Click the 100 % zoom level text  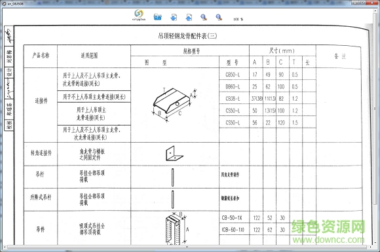[238, 19]
